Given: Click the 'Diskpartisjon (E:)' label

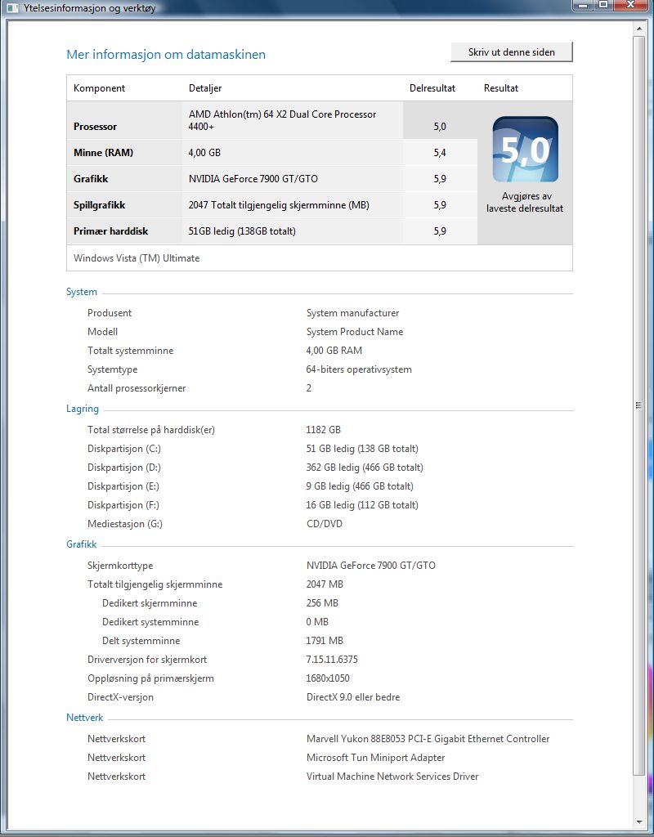Looking at the screenshot, I should pos(123,486).
